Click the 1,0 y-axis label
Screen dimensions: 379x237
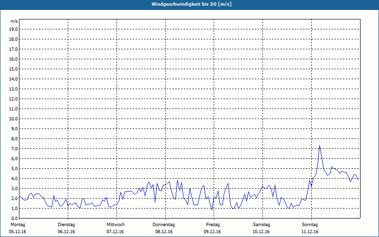pos(14,208)
